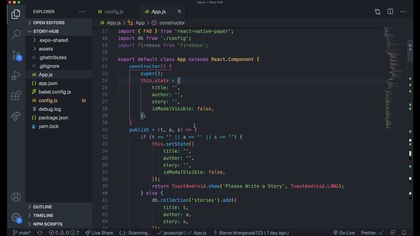Click the Explorer panel title

pyautogui.click(x=44, y=12)
